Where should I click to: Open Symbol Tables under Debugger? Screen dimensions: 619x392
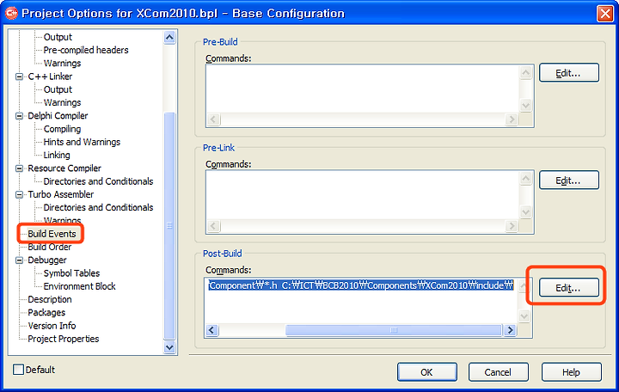tap(71, 273)
